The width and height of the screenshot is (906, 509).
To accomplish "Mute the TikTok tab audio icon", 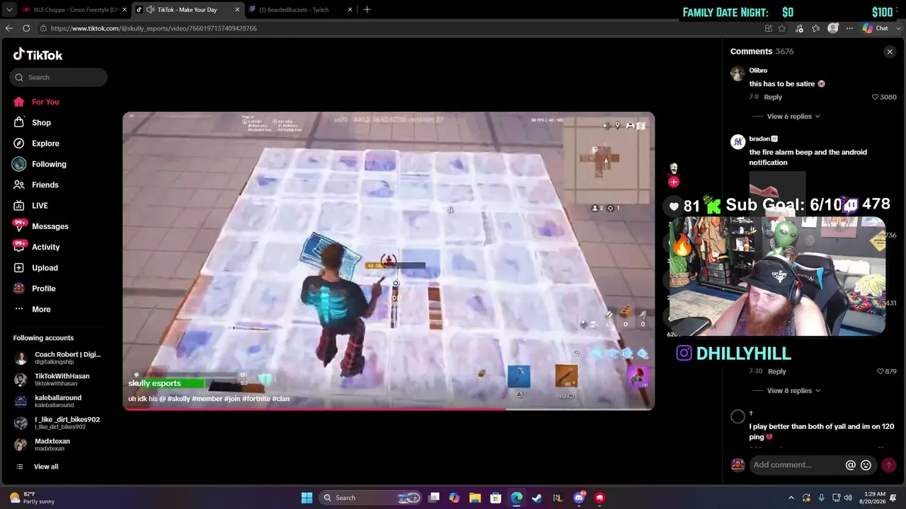I will [150, 10].
